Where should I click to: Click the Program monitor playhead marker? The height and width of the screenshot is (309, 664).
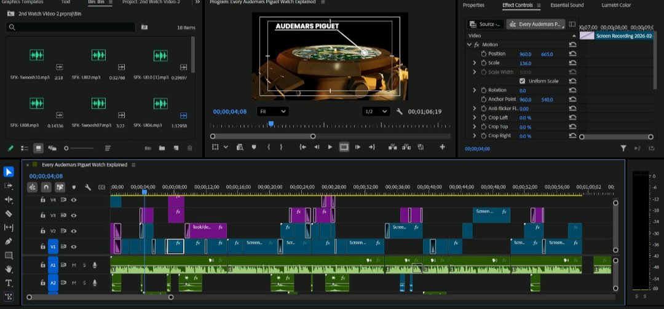[271, 123]
